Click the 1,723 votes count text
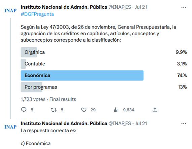Screen dimensions: 192x149 (33, 99)
